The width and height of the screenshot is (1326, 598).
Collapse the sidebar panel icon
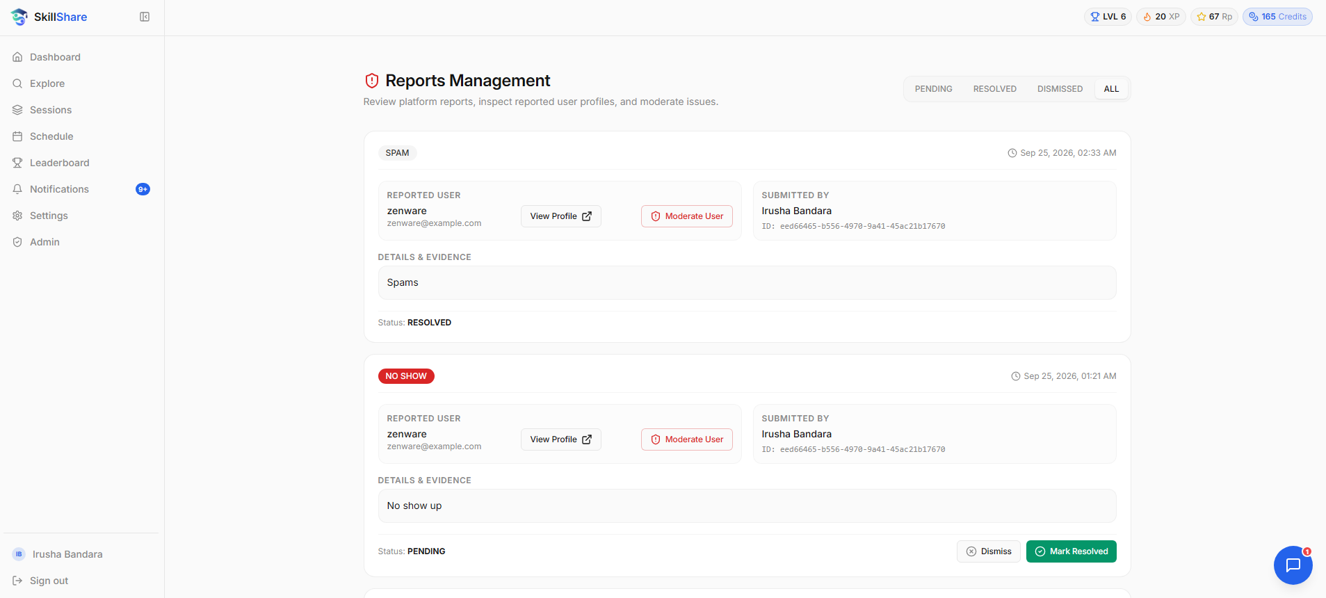(x=145, y=17)
